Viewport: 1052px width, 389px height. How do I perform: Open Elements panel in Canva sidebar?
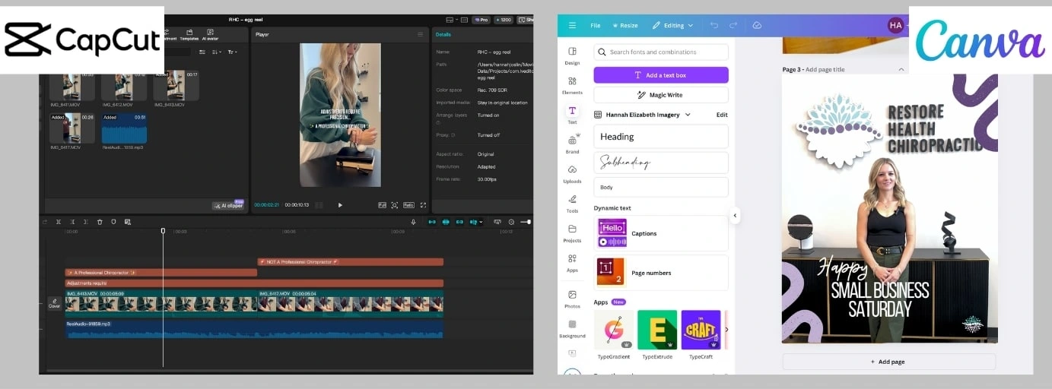(572, 84)
